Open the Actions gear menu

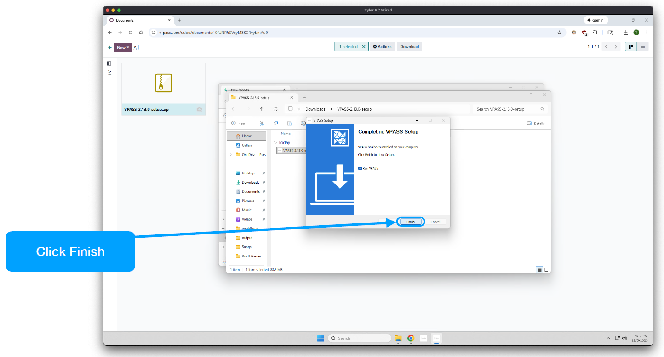pyautogui.click(x=383, y=47)
